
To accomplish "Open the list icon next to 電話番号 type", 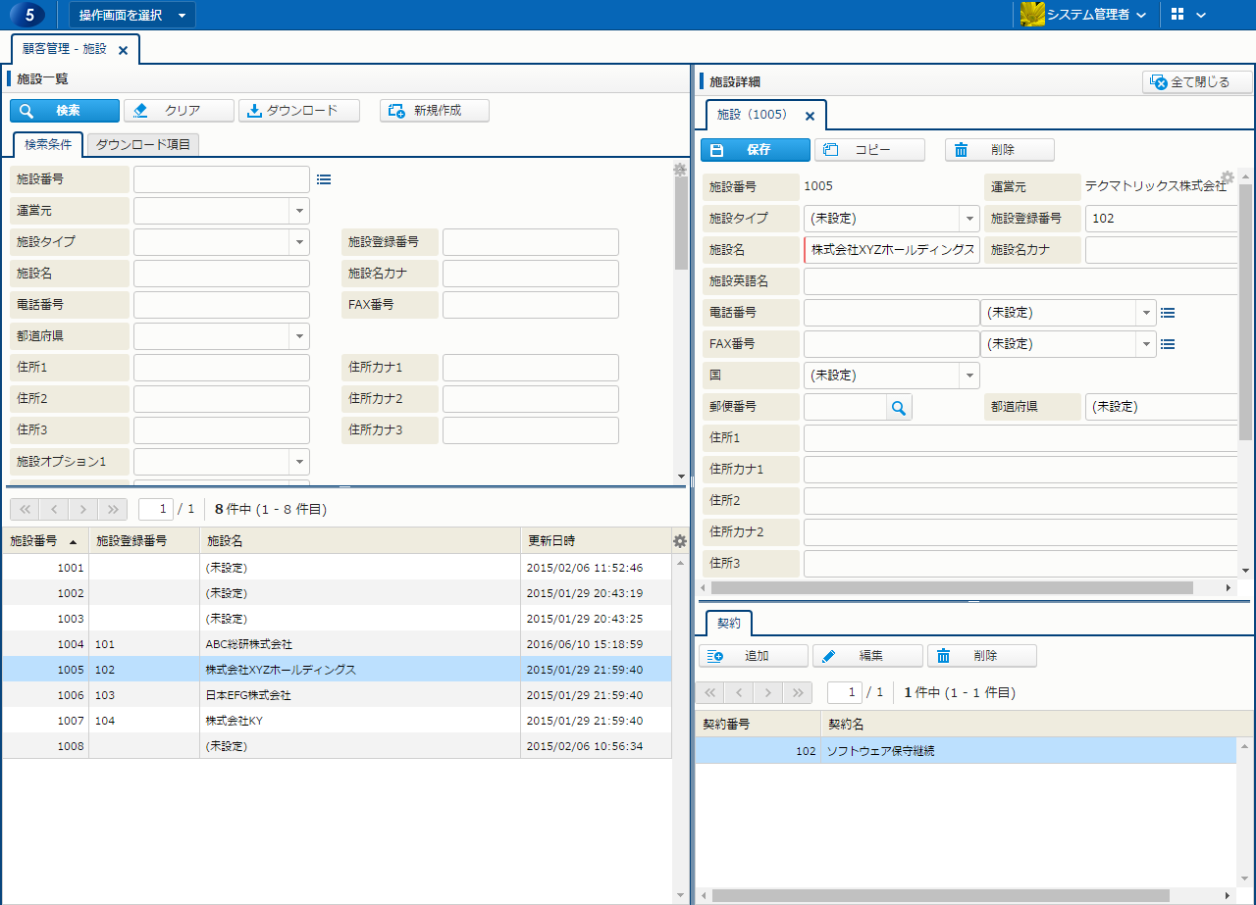I will 1168,313.
